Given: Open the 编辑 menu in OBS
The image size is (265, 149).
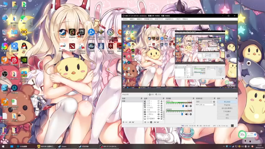Looking at the screenshot, I should point(132,19).
